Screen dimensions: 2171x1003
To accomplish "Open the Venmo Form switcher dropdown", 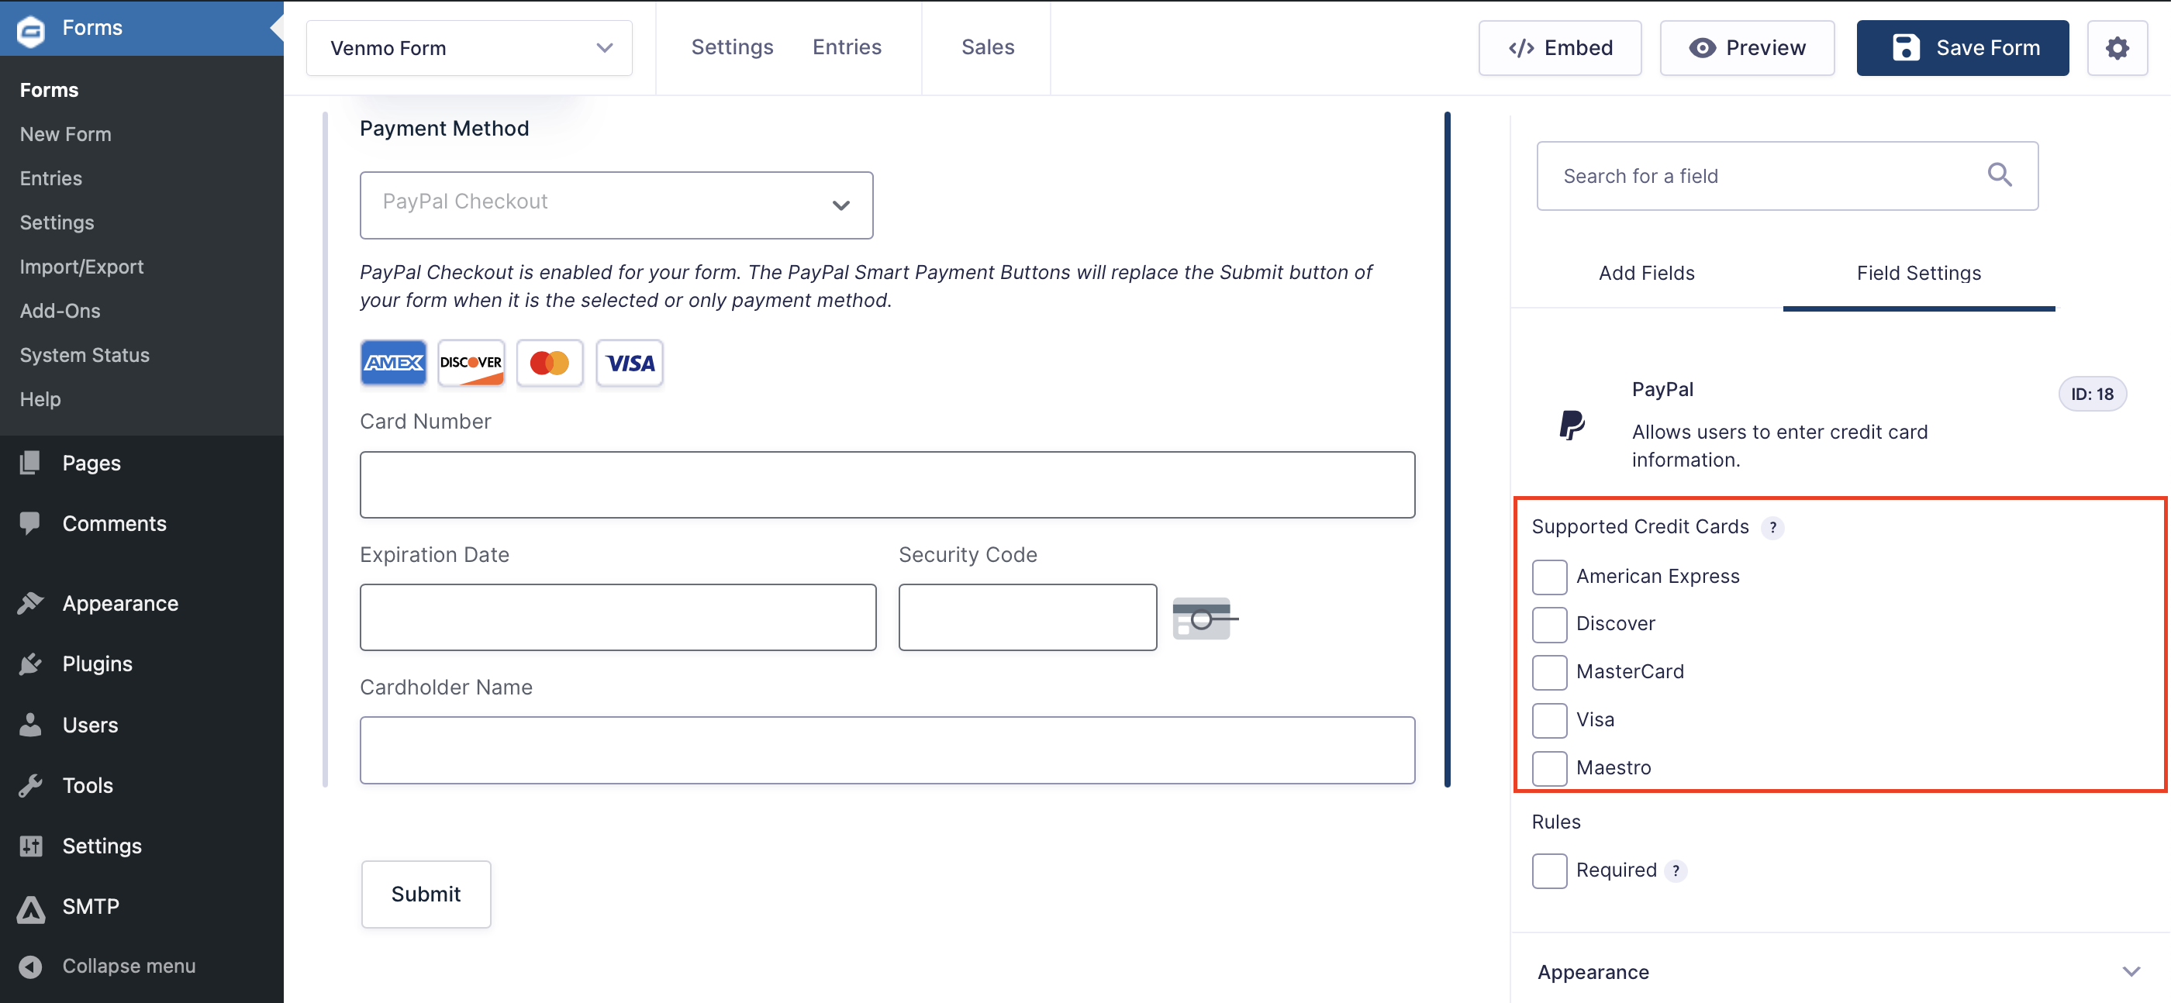I will (469, 48).
